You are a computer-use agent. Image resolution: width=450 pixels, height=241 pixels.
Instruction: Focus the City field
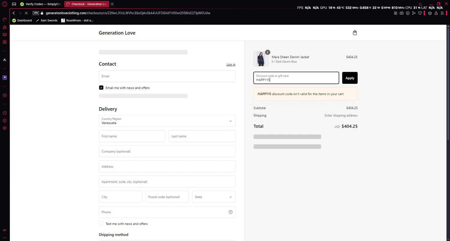coord(120,197)
